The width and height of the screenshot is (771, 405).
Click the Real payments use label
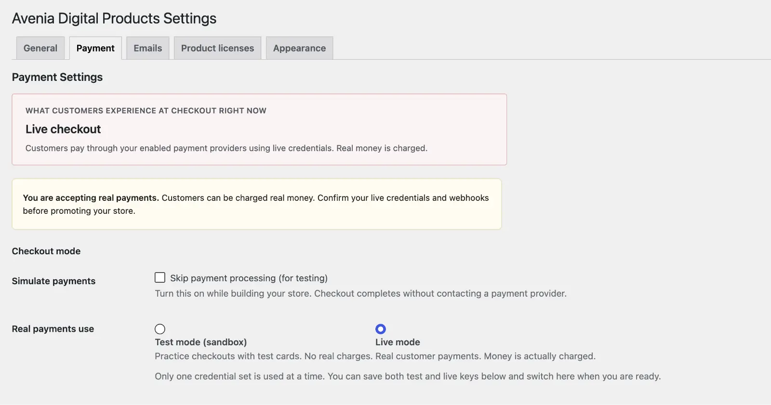coord(53,329)
